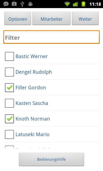The height and width of the screenshot is (171, 103).
Task: Open the download notification icon
Action: pyautogui.click(x=14, y=4)
